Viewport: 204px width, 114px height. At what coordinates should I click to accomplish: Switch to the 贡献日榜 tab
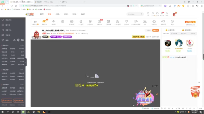pyautogui.click(x=165, y=33)
